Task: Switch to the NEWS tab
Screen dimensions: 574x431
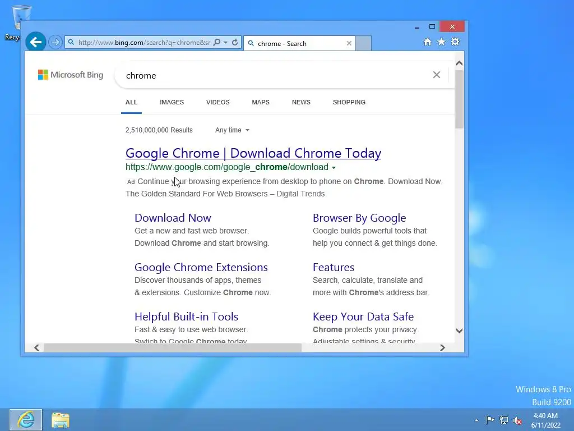Action: click(301, 102)
